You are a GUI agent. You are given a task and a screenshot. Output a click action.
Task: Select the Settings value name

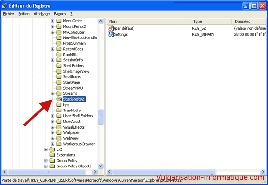[121, 34]
